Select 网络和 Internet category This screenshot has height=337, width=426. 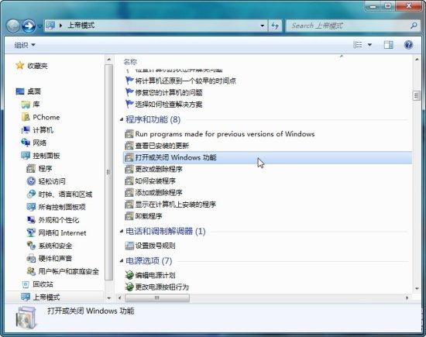[62, 233]
